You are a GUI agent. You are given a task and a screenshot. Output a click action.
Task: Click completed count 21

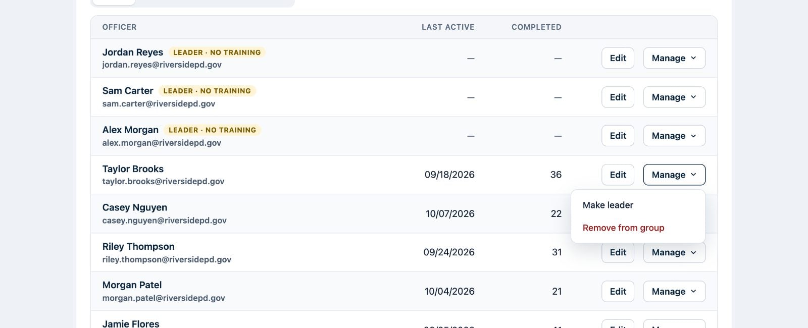[557, 291]
